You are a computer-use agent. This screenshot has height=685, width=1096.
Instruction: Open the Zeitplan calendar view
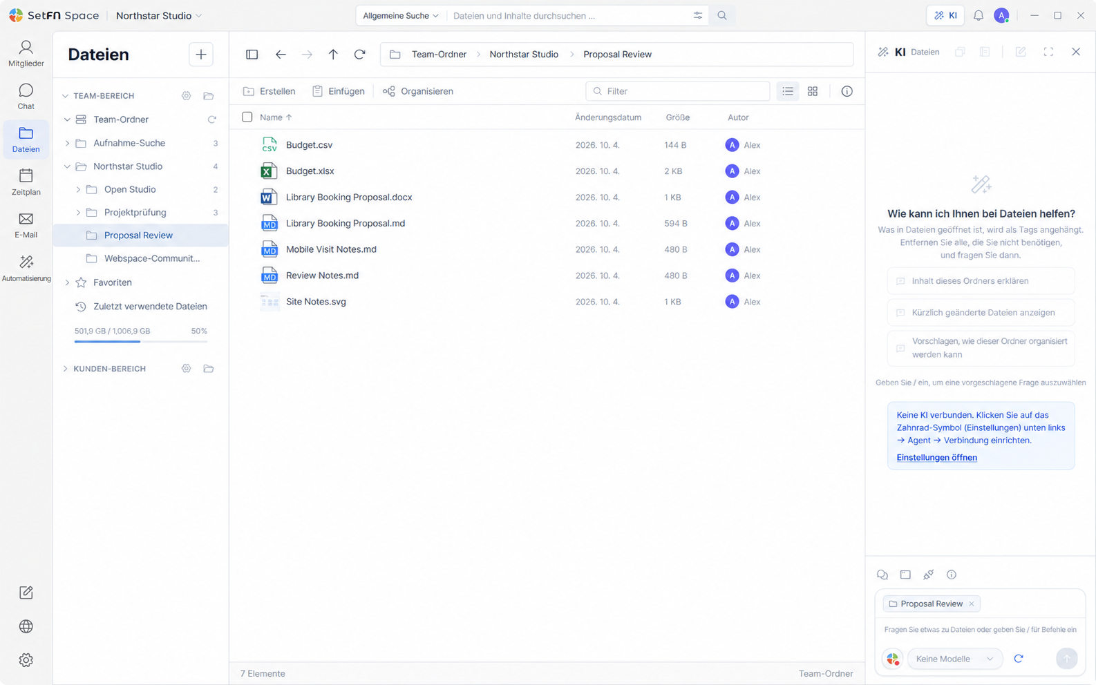tap(26, 182)
